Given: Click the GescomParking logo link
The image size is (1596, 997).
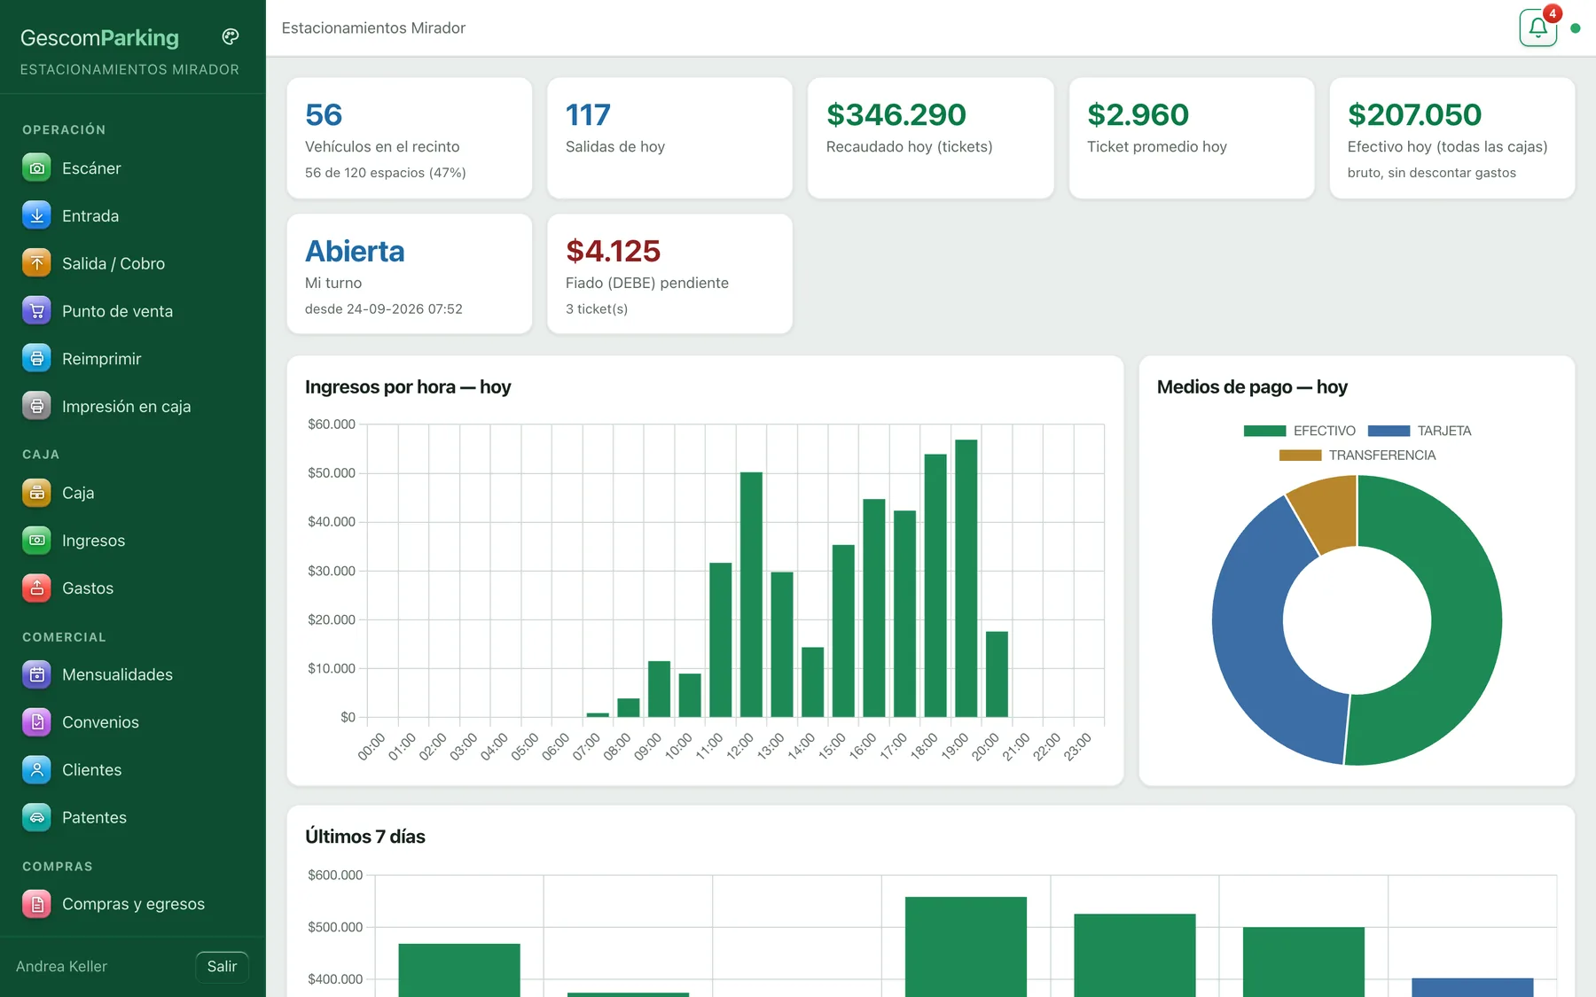Looking at the screenshot, I should click(99, 37).
